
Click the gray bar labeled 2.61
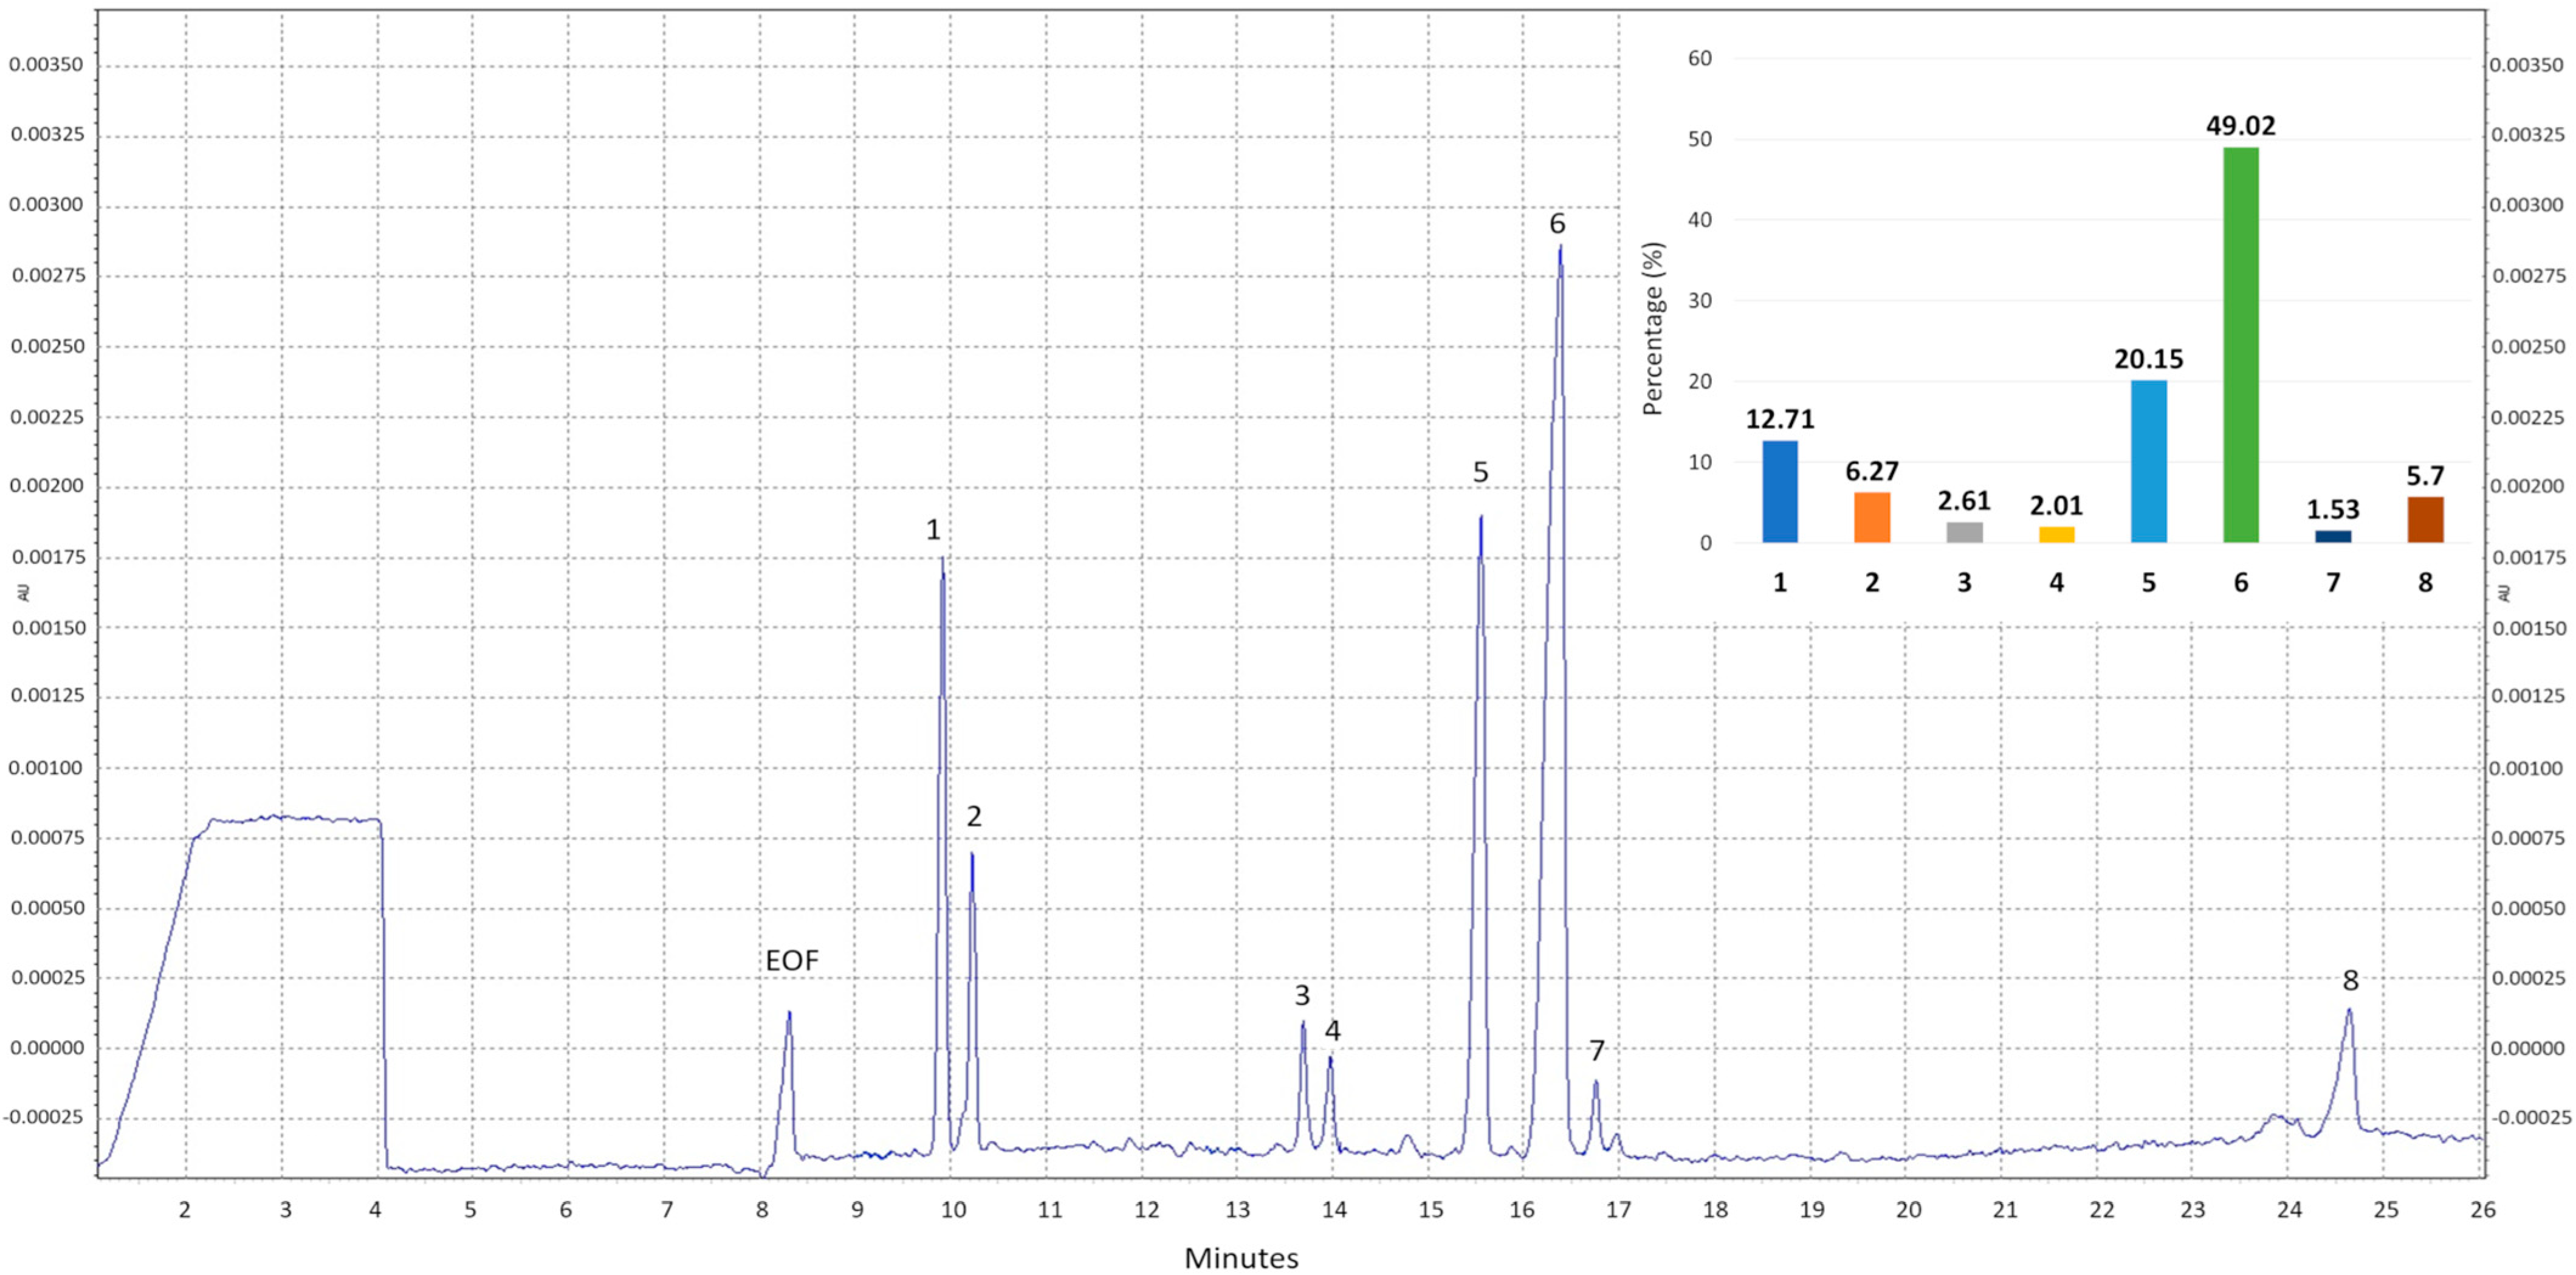1964,532
